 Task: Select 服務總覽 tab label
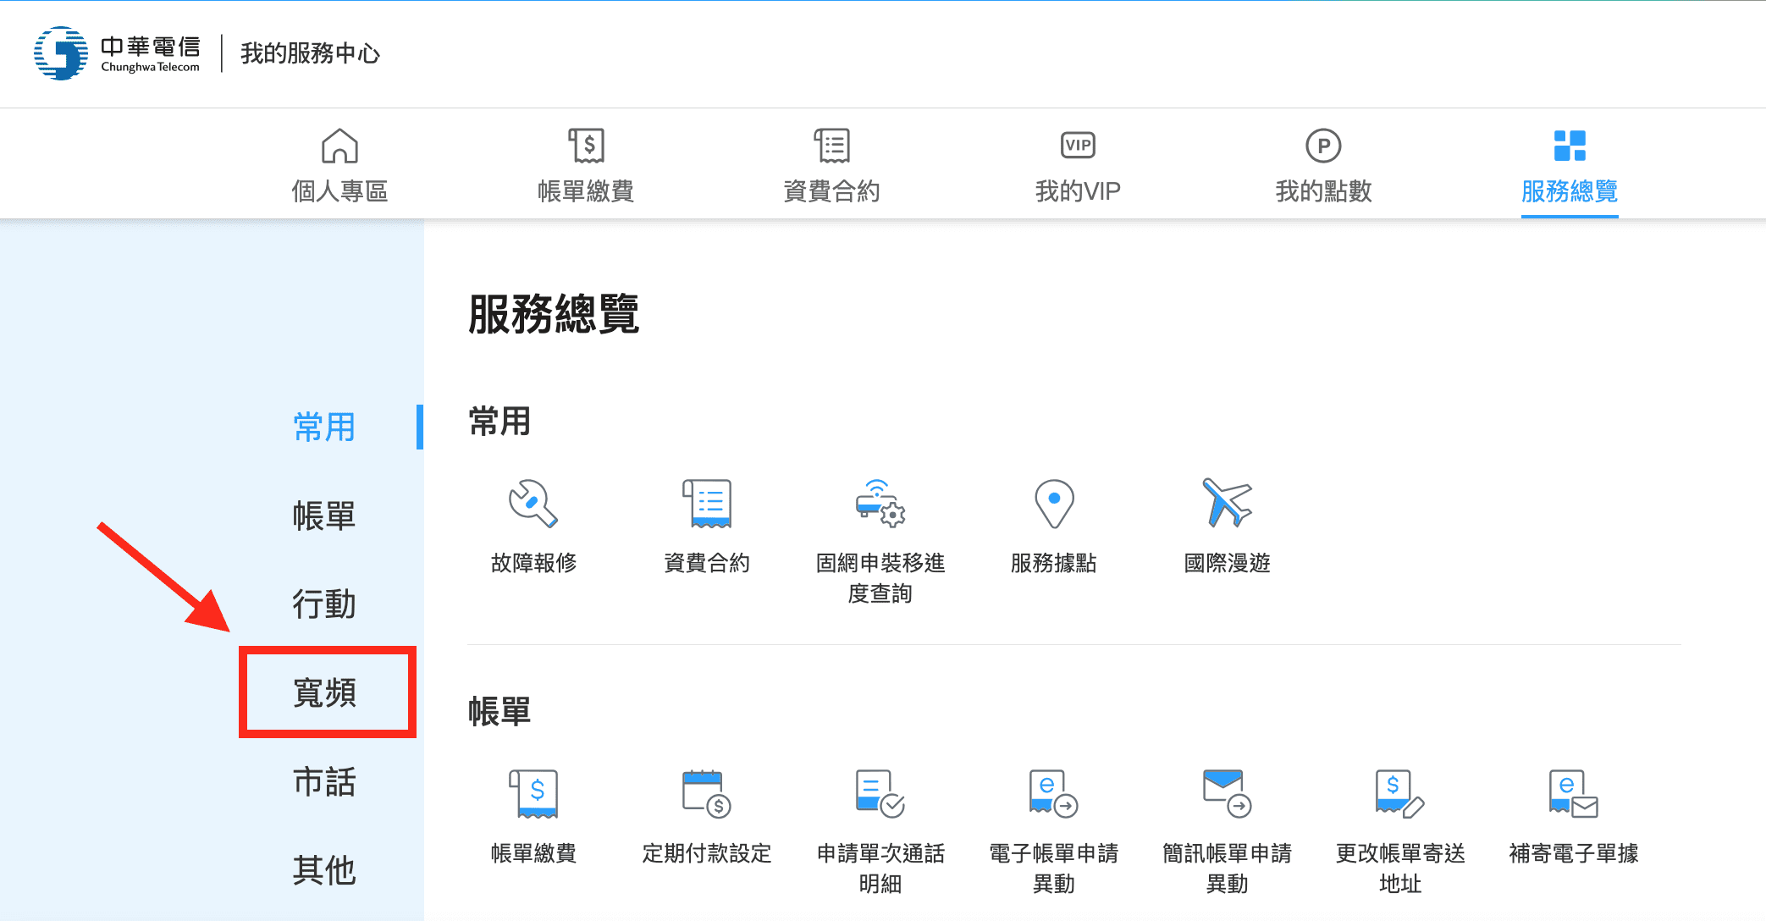[x=1570, y=191]
